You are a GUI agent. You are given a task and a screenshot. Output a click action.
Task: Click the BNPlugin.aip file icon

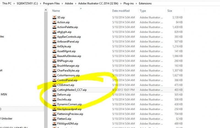[x=54, y=61]
